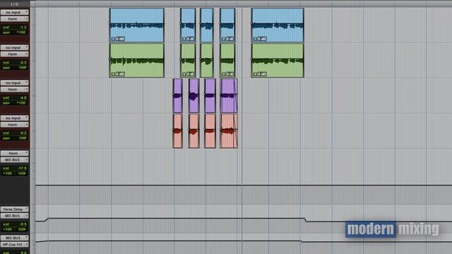This screenshot has width=452, height=254.
Task: Open MIX BUS input selector on bottom track
Action: (14, 238)
